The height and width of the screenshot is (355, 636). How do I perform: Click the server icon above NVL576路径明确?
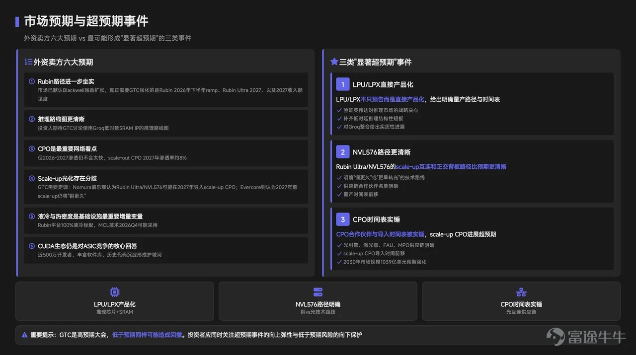click(x=318, y=292)
